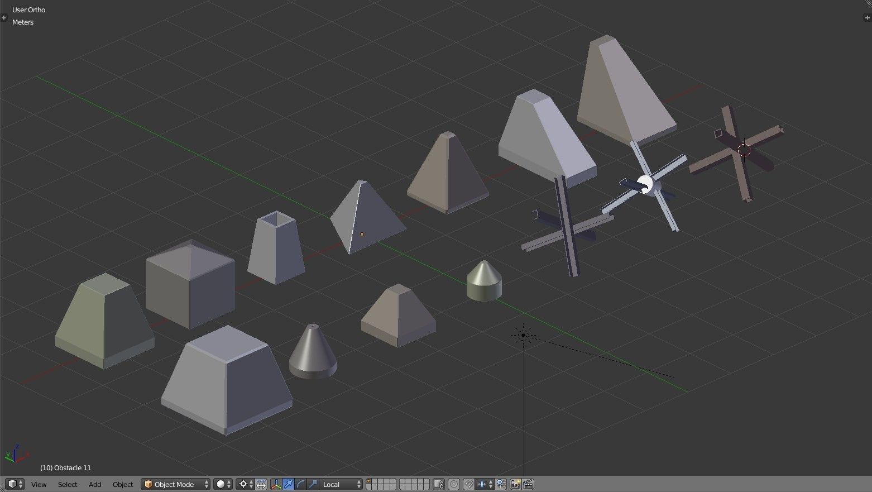Select the cylinder obstacle with cone top

coord(484,281)
